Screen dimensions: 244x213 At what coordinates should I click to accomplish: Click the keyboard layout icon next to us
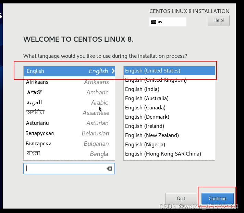point(154,22)
